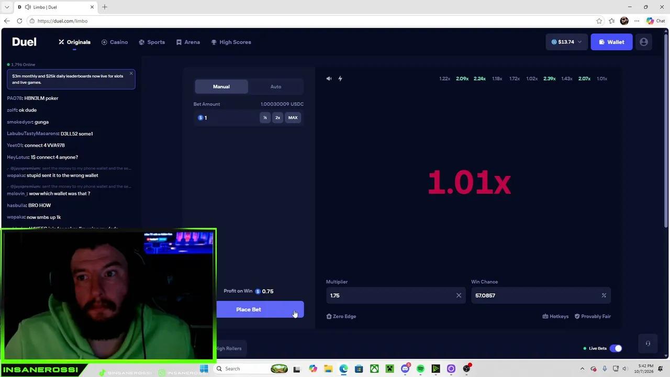Screen dimensions: 670x377
Task: Click the 2.39x recent result chip
Action: click(x=549, y=79)
